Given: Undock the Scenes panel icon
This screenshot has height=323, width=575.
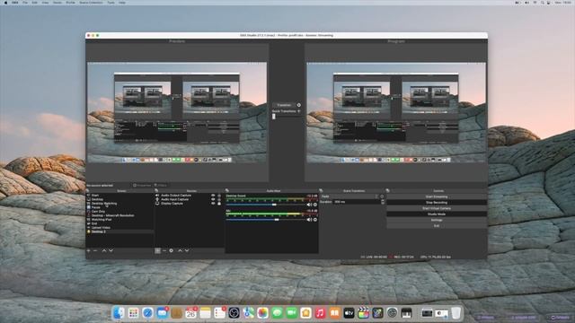Looking at the screenshot, I should point(88,190).
